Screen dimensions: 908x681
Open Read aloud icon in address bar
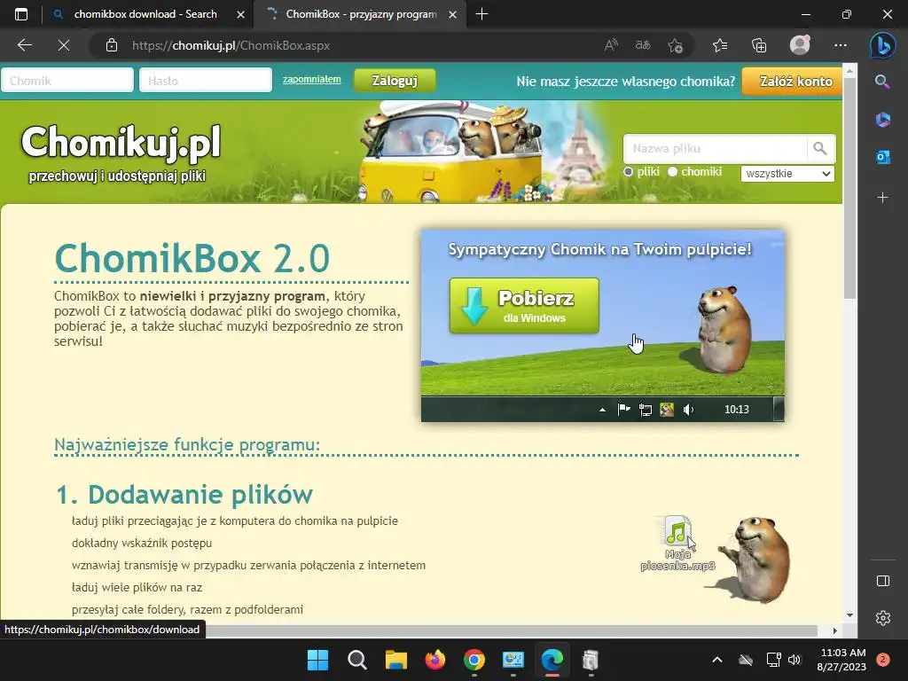coord(611,45)
